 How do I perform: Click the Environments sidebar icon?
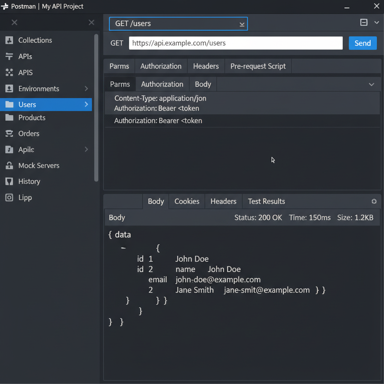9,88
